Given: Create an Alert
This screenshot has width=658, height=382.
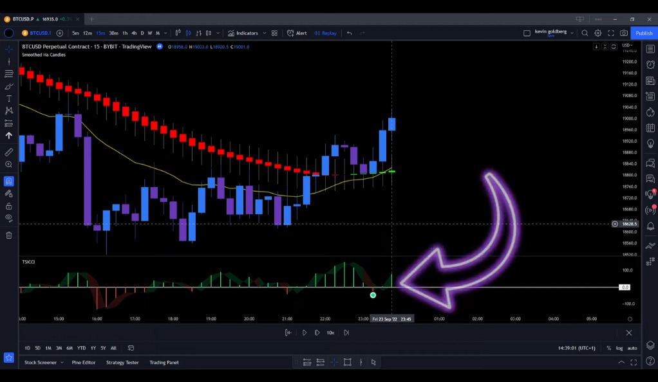Looking at the screenshot, I should [297, 33].
